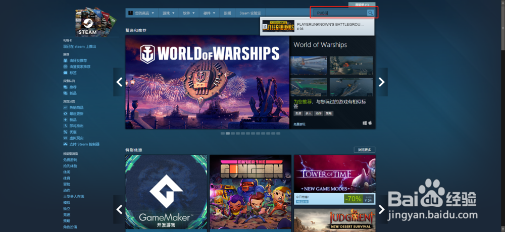Screen dimensions: 505x232
Task: Click the 由好友推荐 friends icon
Action: pyautogui.click(x=65, y=61)
